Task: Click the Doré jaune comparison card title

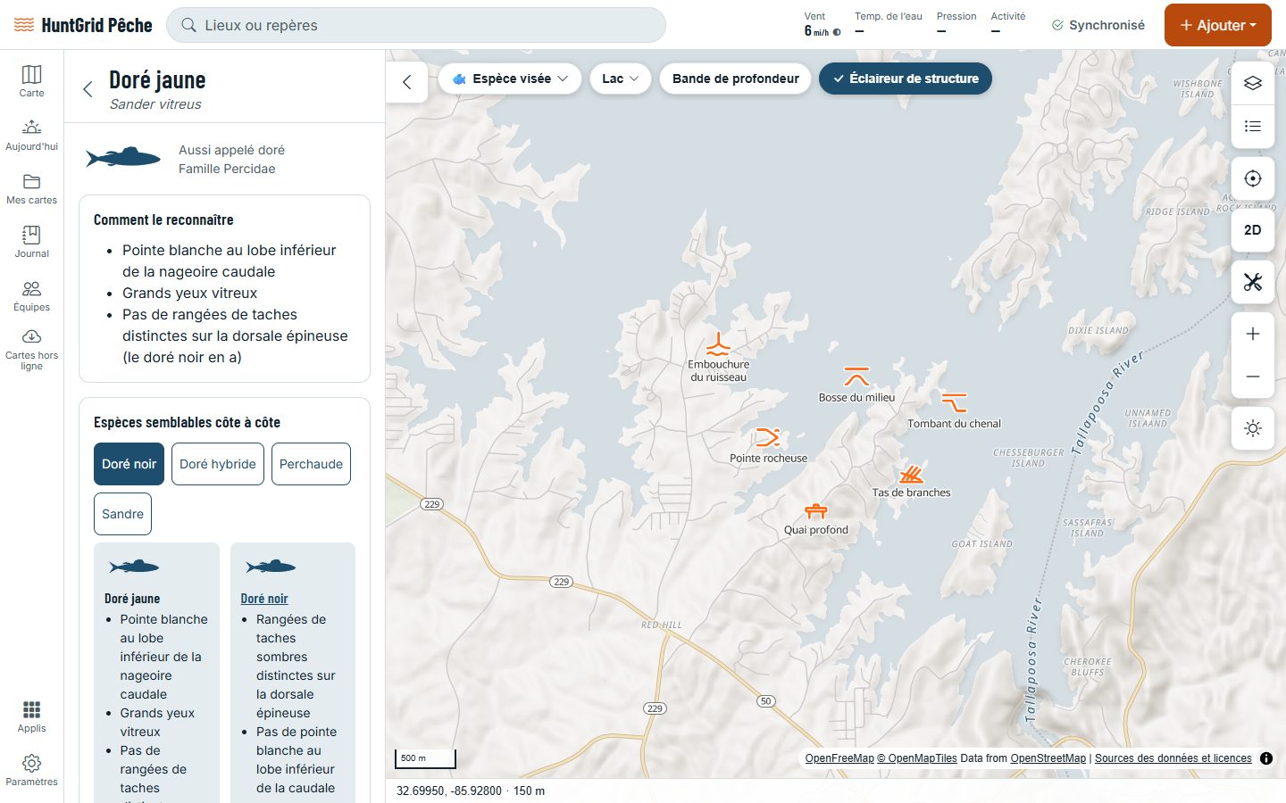Action: 132,599
